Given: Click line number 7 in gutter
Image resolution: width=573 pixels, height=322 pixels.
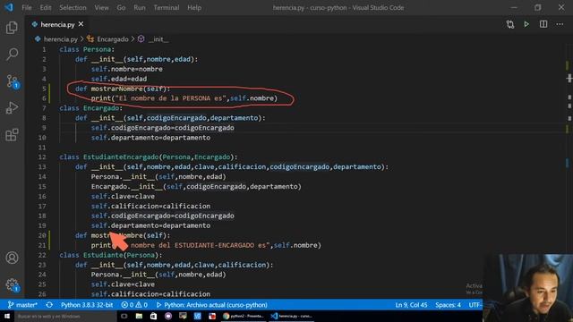Looking at the screenshot, I should 44,108.
